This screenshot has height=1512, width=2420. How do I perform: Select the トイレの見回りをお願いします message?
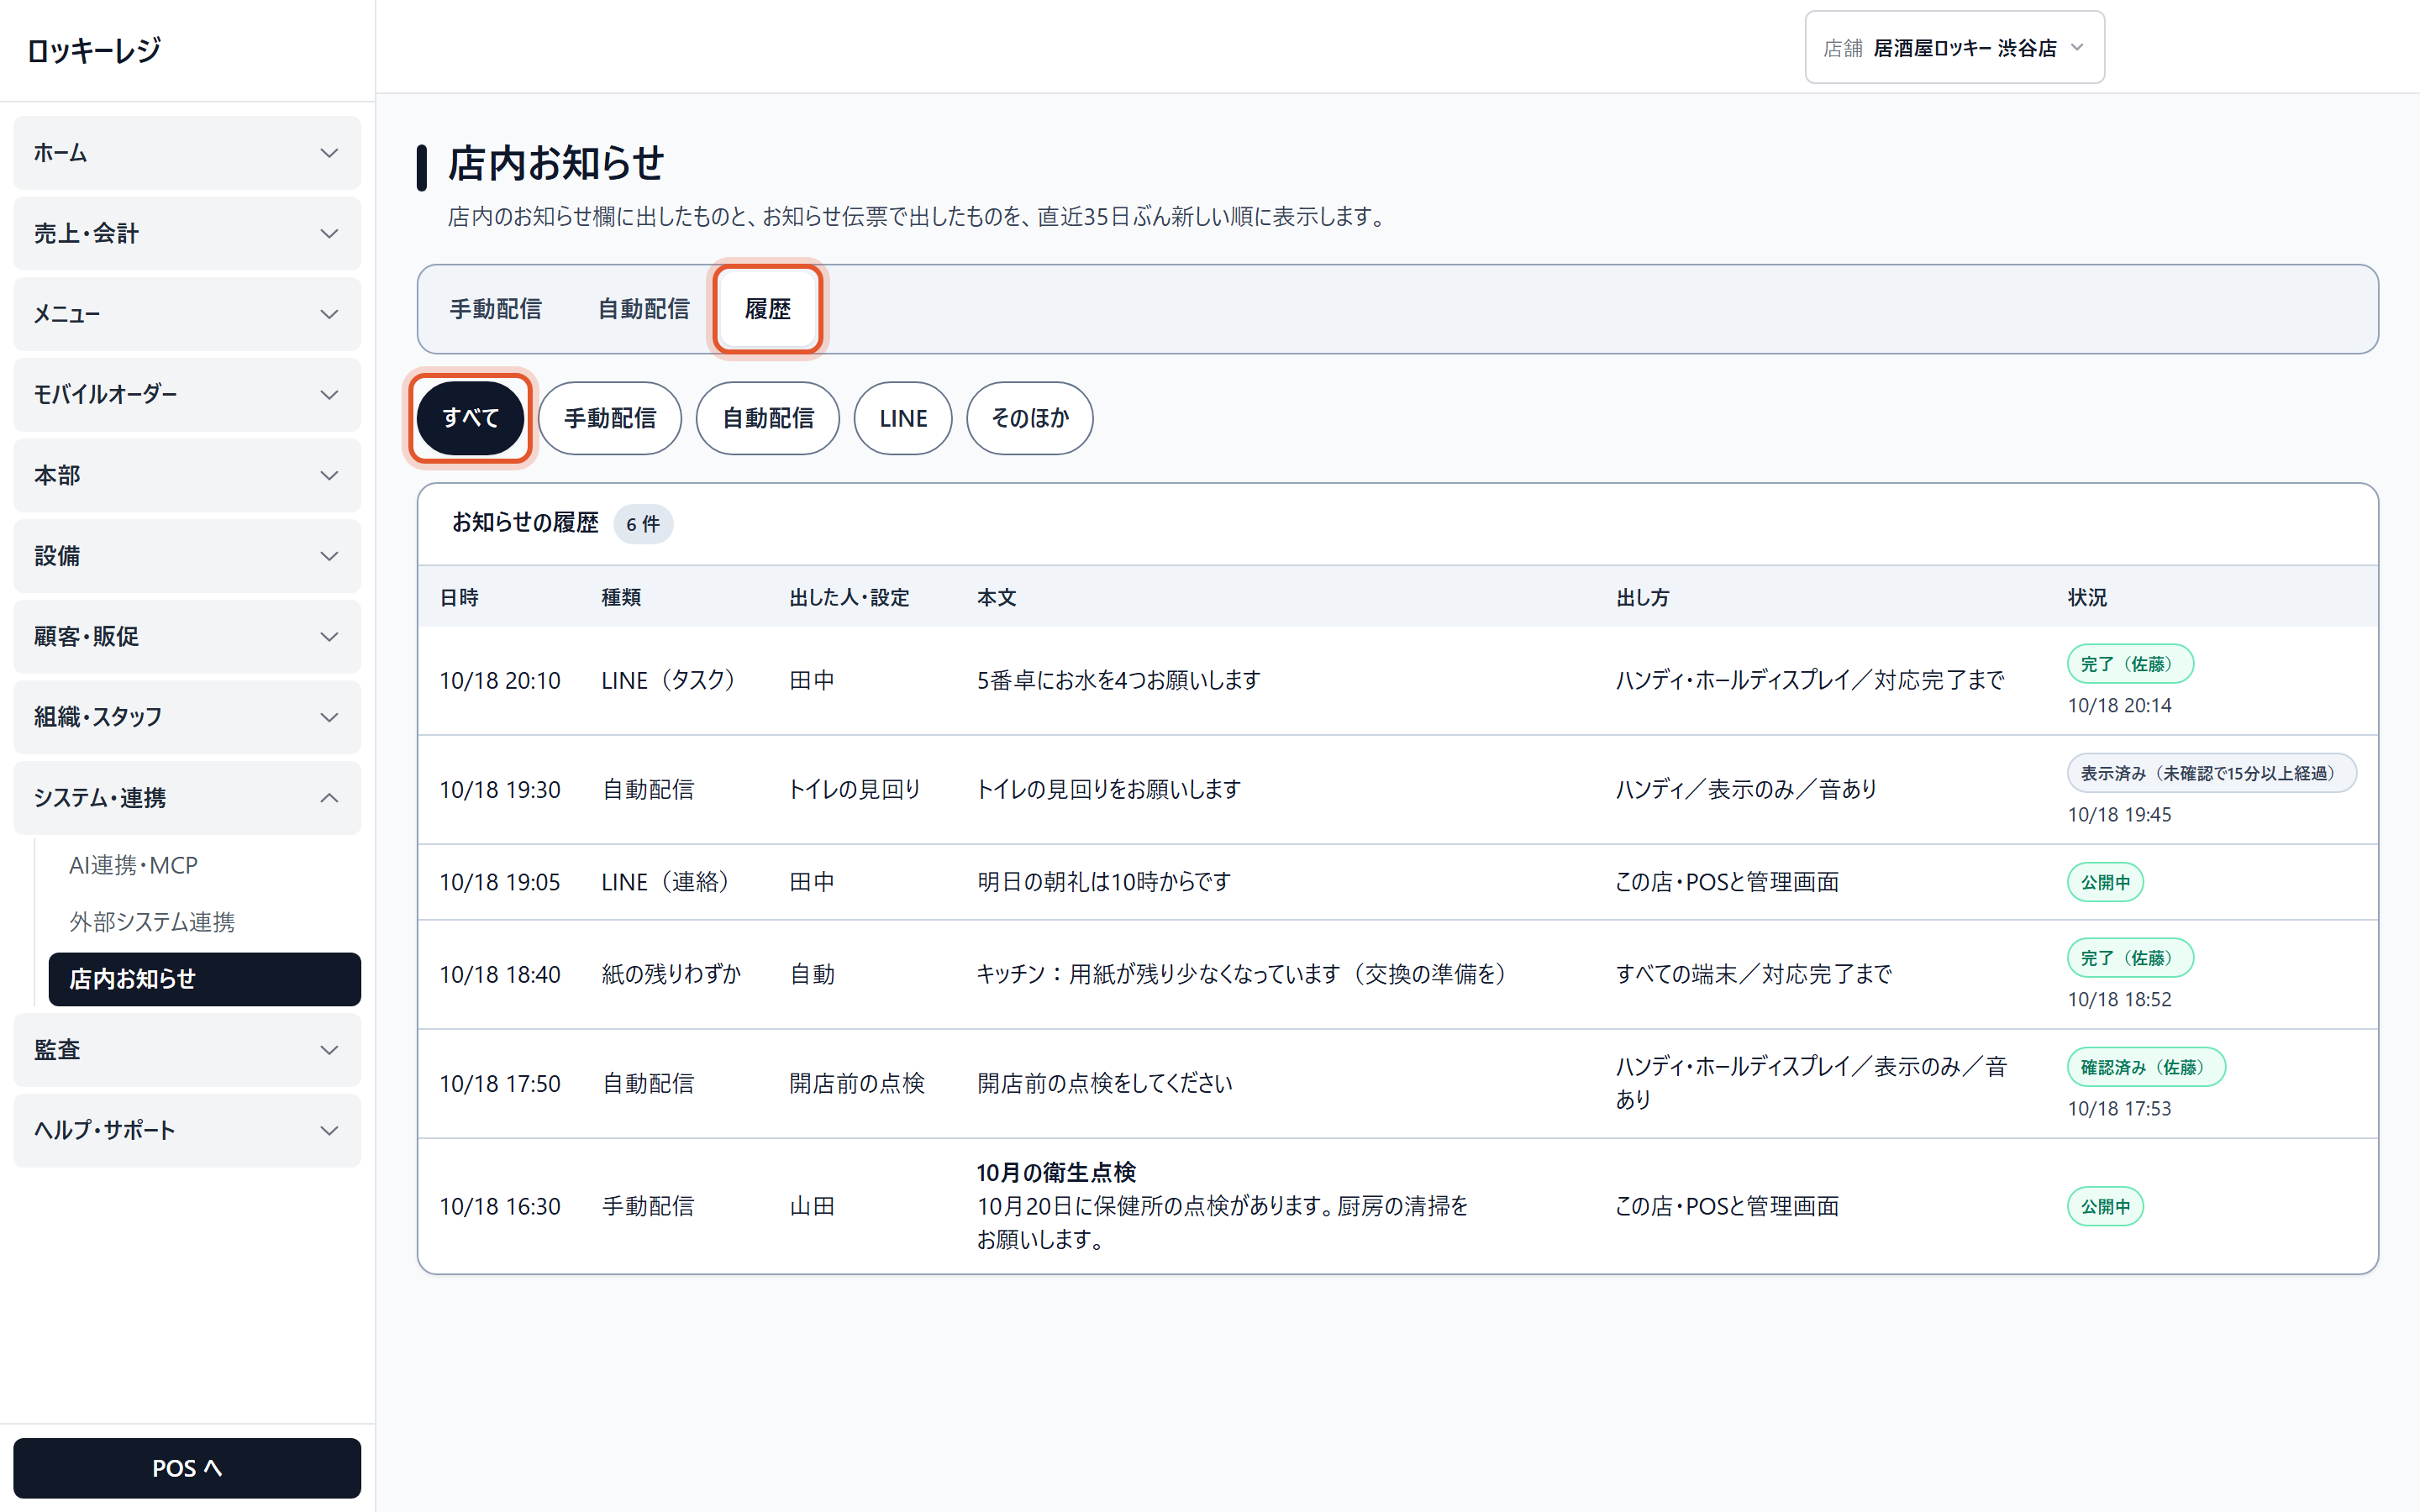pos(1108,789)
